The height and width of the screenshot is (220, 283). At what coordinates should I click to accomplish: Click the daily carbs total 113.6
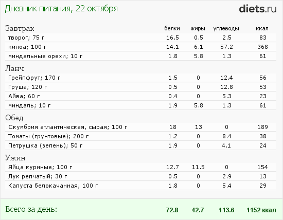226,210
